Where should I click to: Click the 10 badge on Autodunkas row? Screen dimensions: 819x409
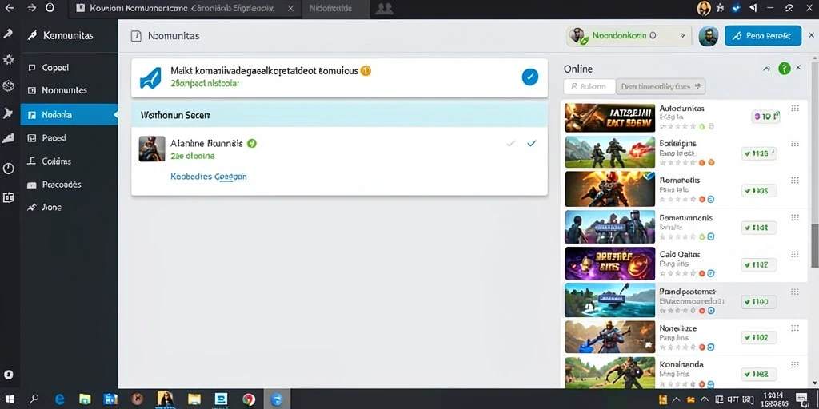pyautogui.click(x=765, y=117)
